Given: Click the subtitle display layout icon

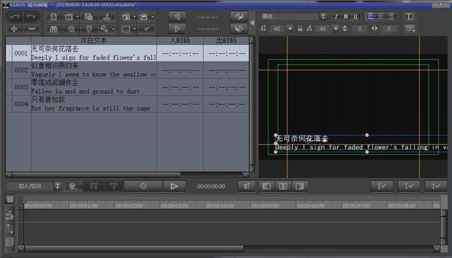Looking at the screenshot, I should (x=126, y=29).
